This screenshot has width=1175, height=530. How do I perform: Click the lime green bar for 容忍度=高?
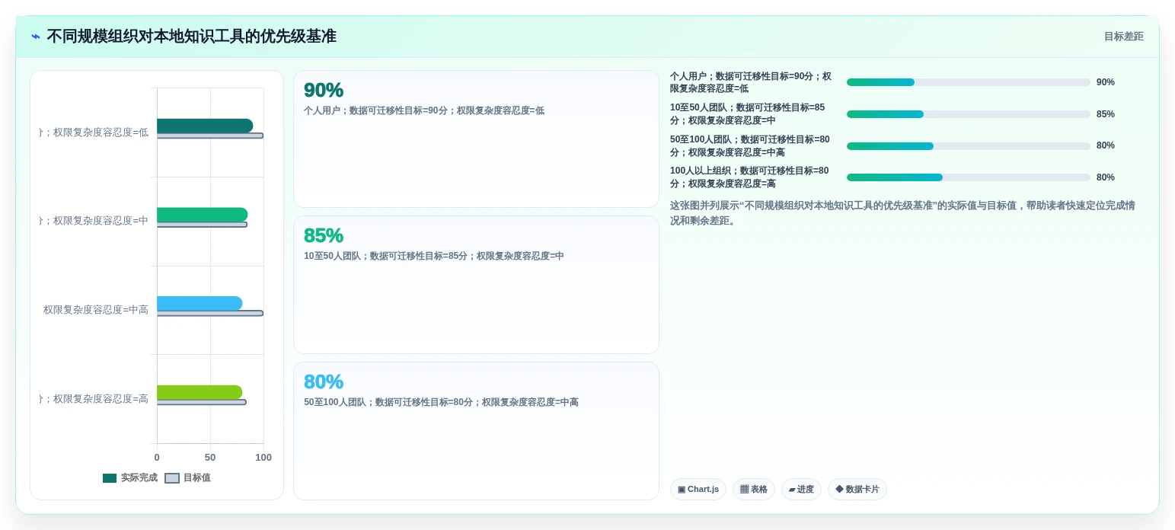(x=200, y=392)
